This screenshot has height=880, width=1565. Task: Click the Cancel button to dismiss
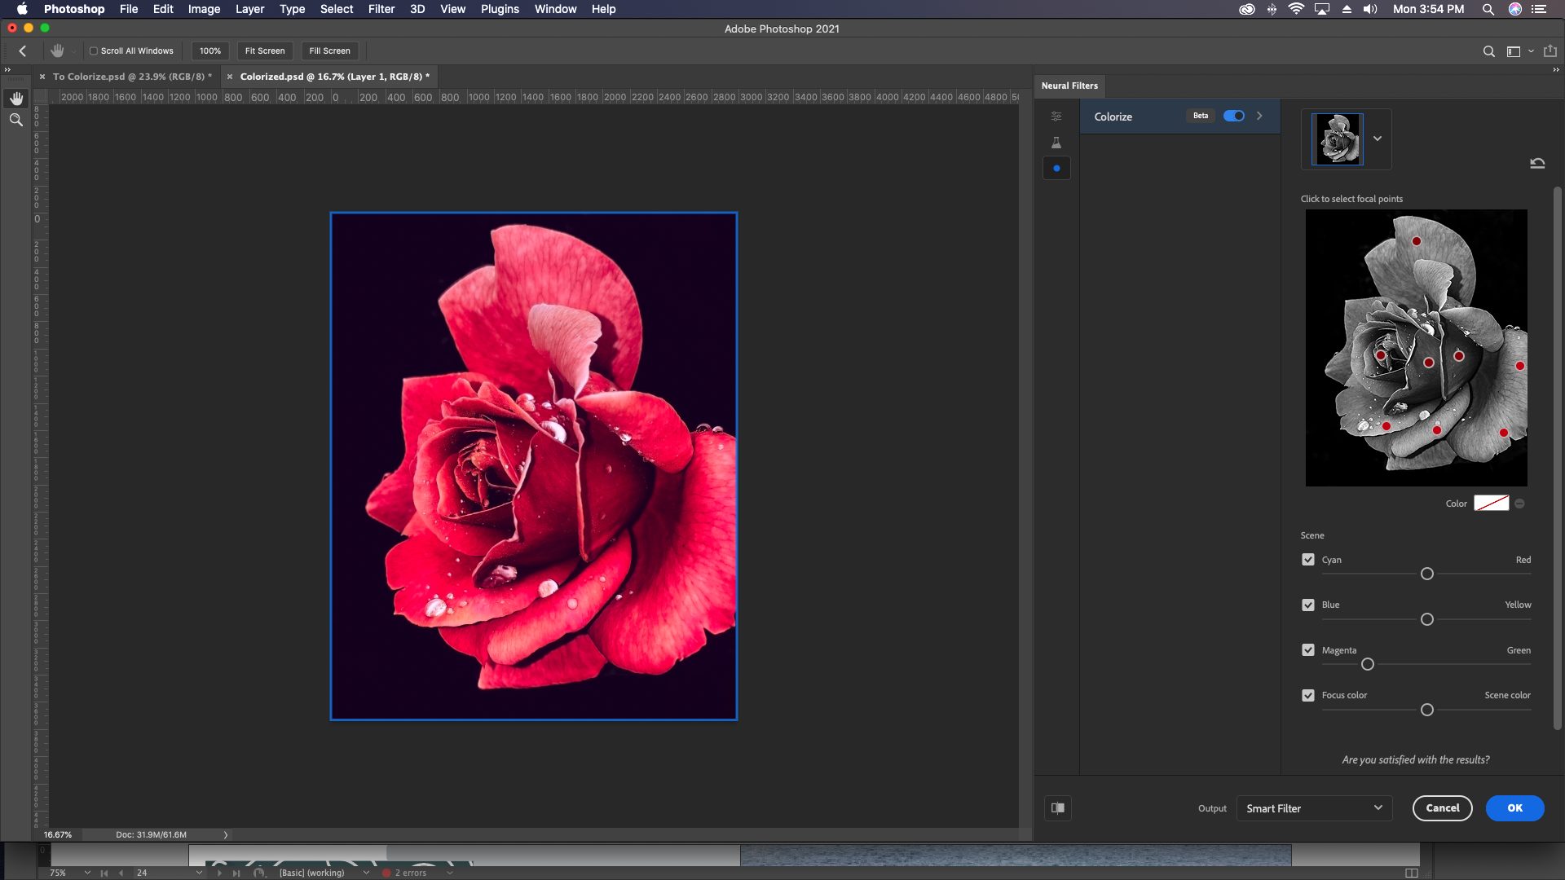click(x=1443, y=808)
